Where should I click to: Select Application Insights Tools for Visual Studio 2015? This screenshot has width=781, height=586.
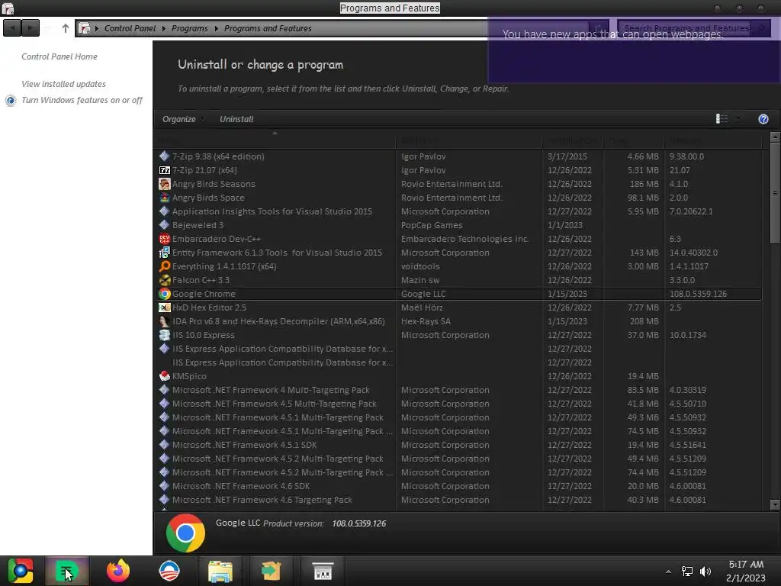click(x=458, y=211)
